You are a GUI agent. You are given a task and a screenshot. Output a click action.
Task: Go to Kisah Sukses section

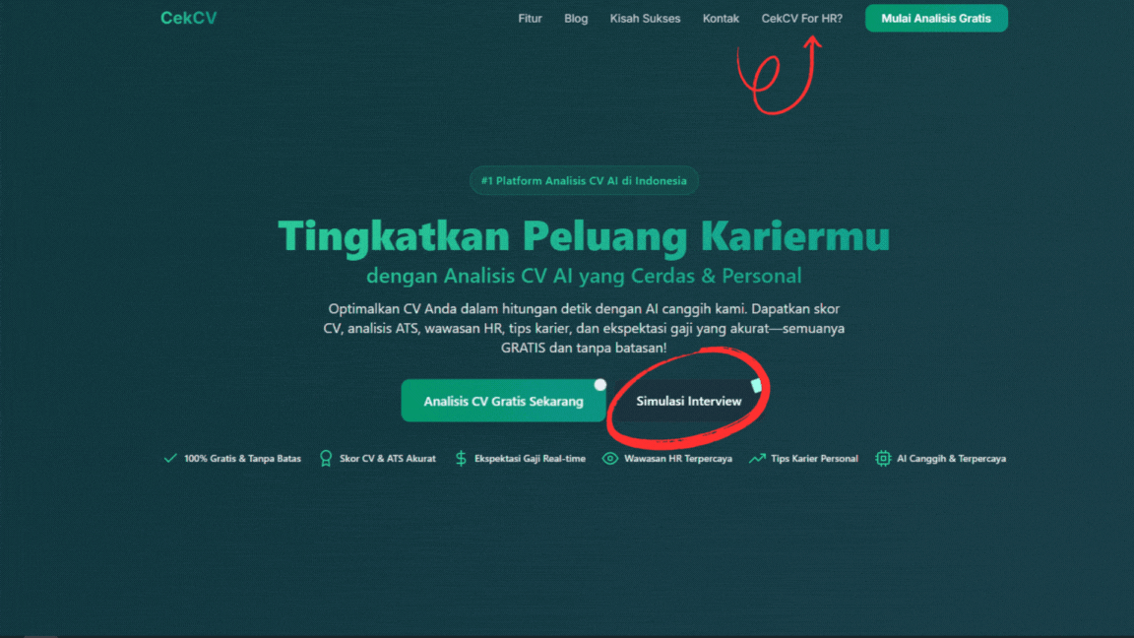coord(645,19)
